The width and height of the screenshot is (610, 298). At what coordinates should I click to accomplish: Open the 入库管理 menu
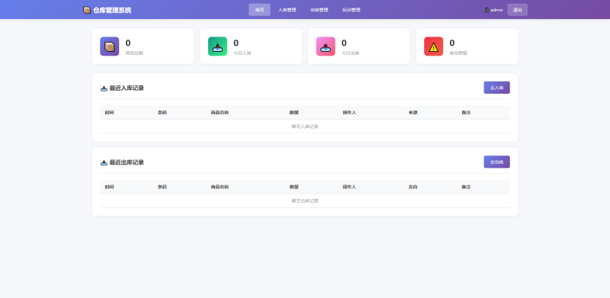coord(287,10)
